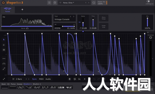Select the straight line segment tool
The width and height of the screenshot is (155, 94).
point(4,59)
